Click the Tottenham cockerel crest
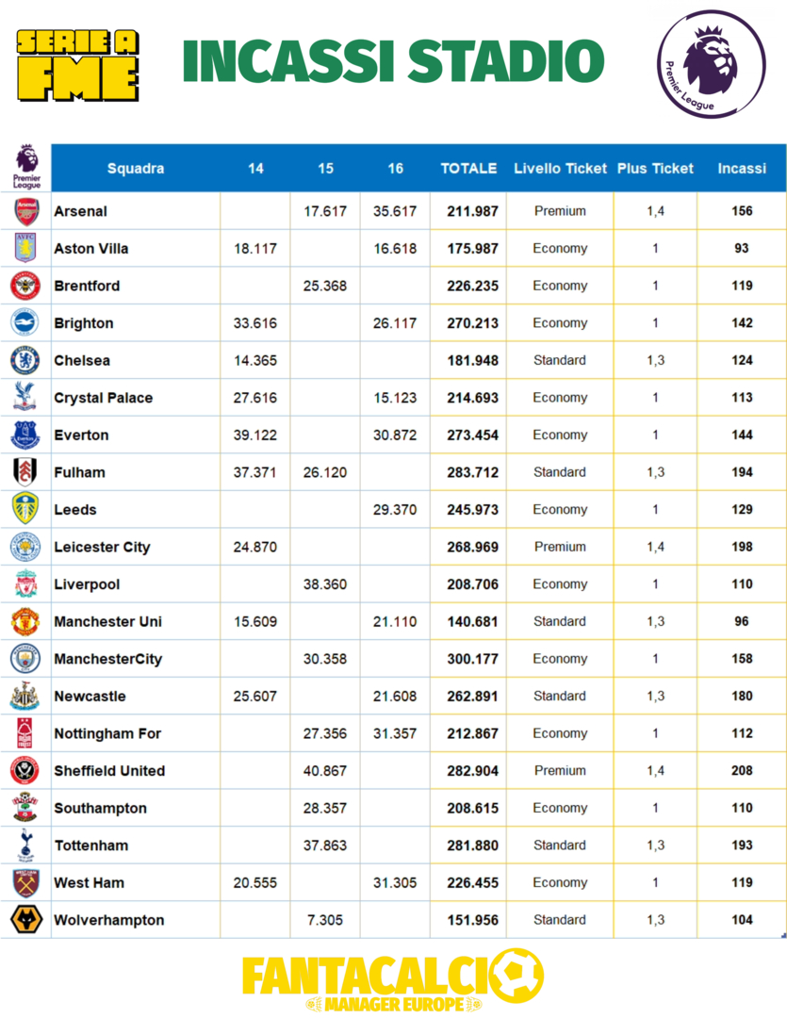787x1018 pixels. coord(25,846)
